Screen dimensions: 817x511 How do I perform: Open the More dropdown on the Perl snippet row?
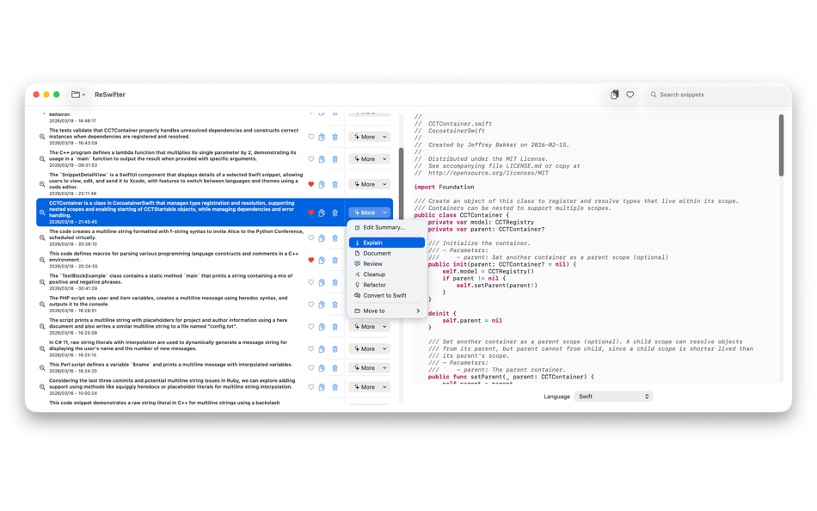point(368,367)
